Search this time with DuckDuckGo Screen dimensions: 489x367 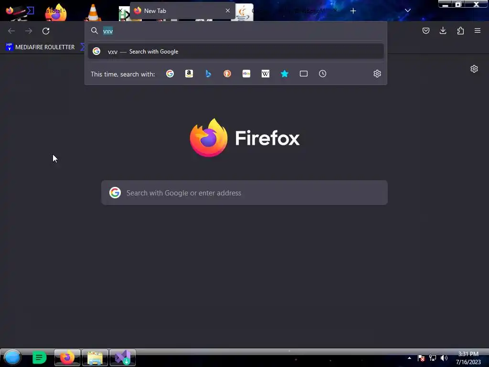tap(227, 74)
